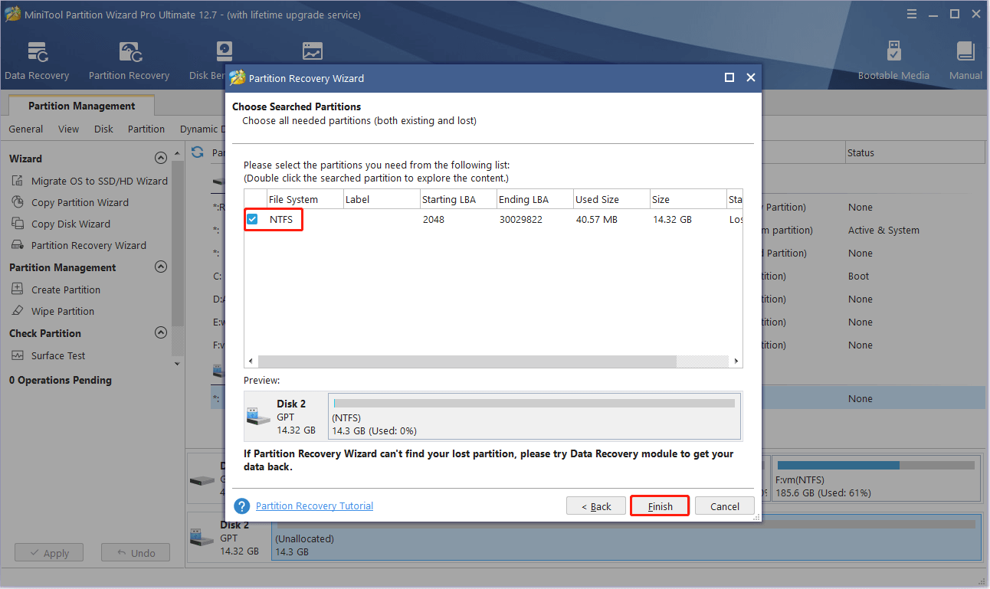Image resolution: width=990 pixels, height=589 pixels.
Task: Click the Partition Recovery Wizard sidebar icon
Action: pos(18,246)
